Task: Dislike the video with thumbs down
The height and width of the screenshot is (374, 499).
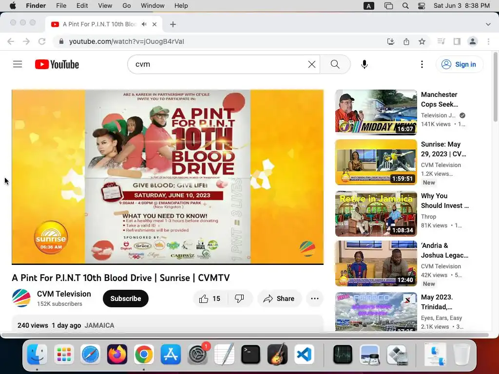Action: click(x=240, y=299)
